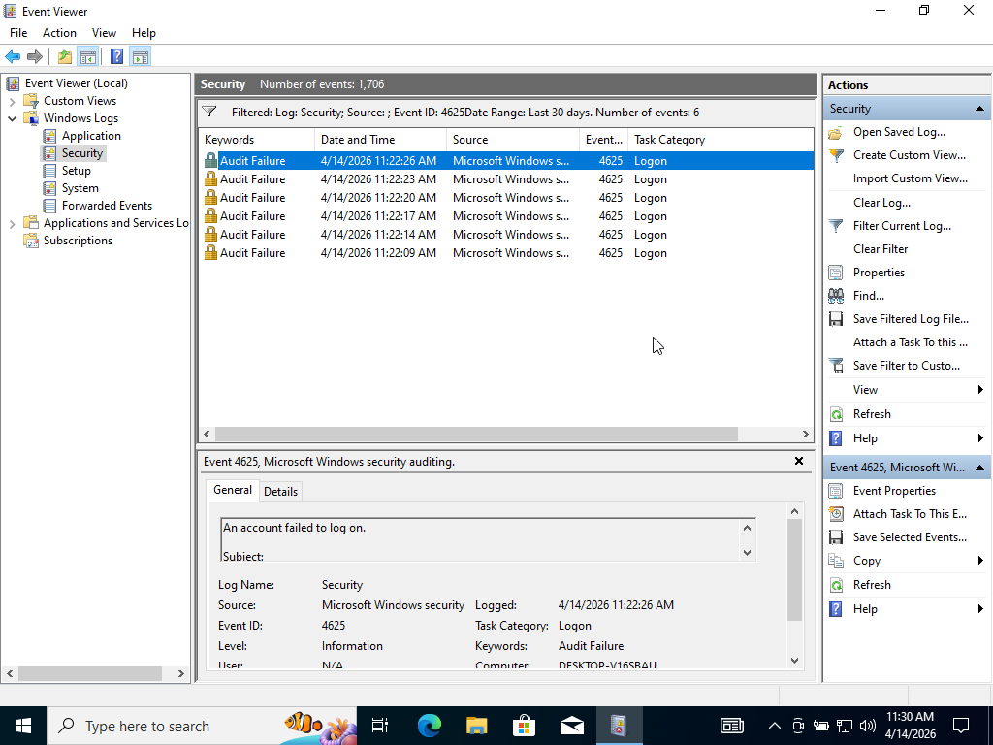Collapse the Security actions section
This screenshot has height=745, width=993.
(980, 108)
